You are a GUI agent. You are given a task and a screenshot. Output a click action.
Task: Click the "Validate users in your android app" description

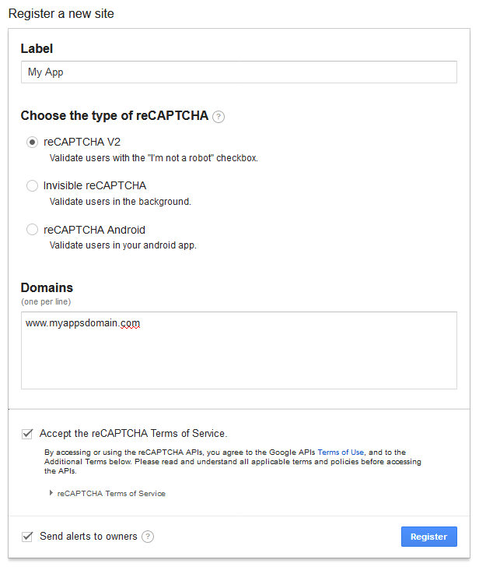[123, 245]
